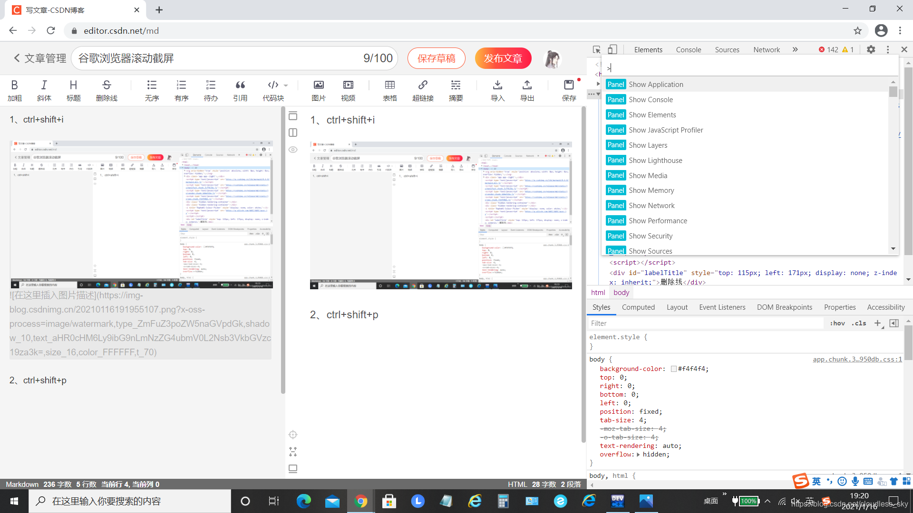Click the 发布文章 publish button
913x513 pixels.
[503, 58]
